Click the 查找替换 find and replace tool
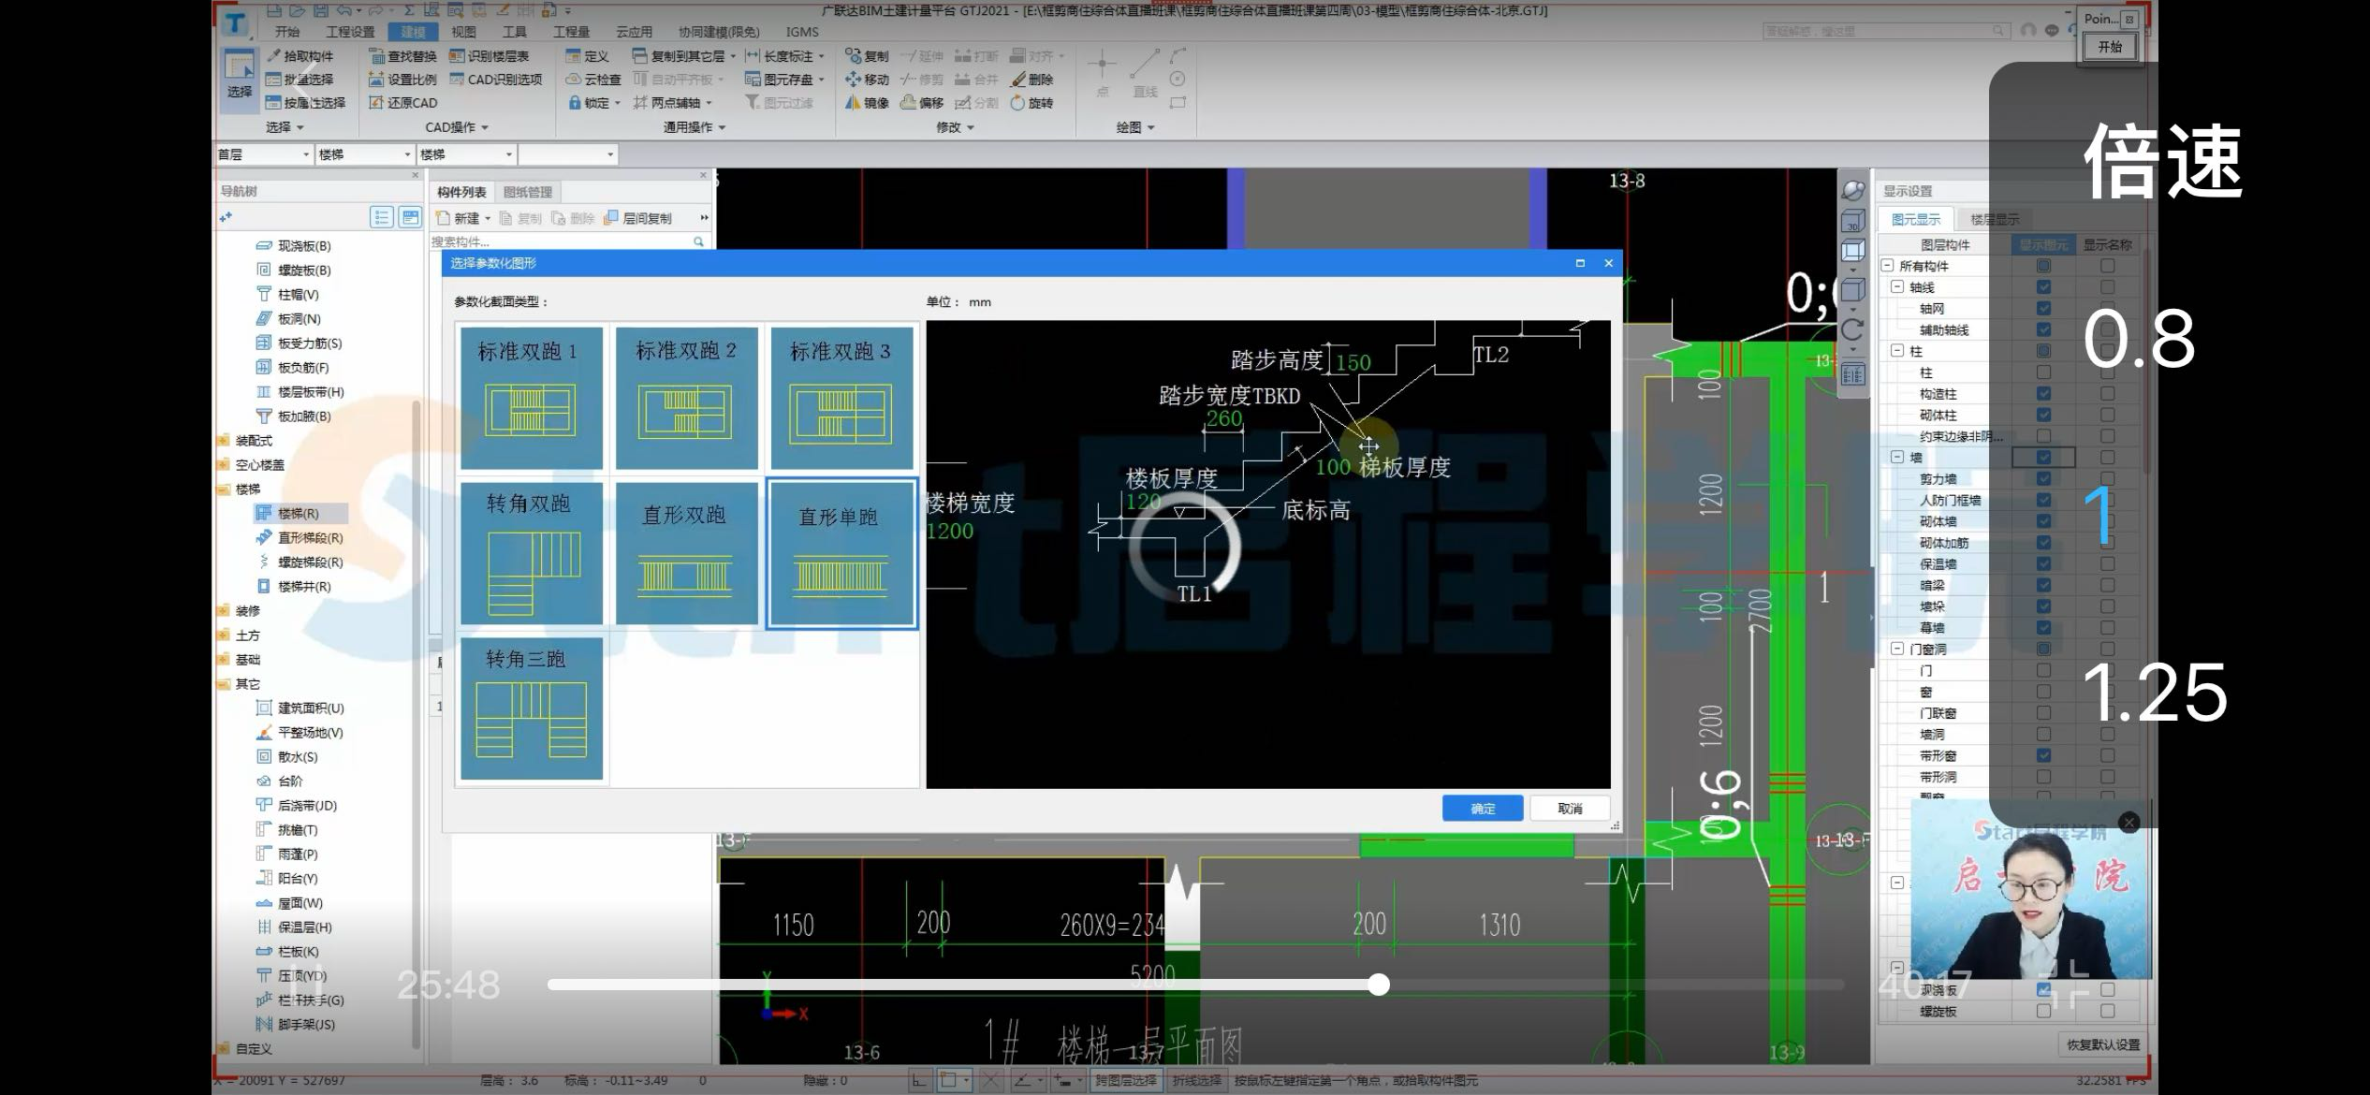The image size is (2370, 1095). 402,56
